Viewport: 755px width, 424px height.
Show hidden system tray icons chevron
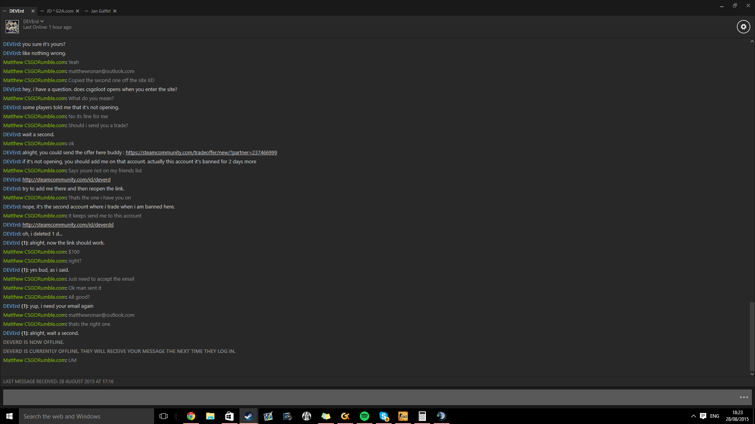[693, 416]
